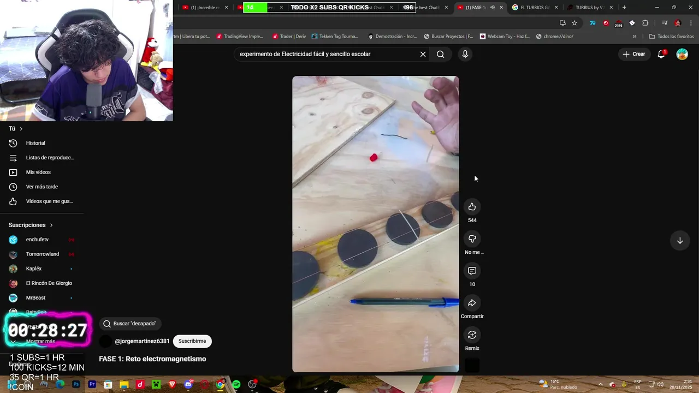Open Spotify from the taskbar

click(236, 385)
